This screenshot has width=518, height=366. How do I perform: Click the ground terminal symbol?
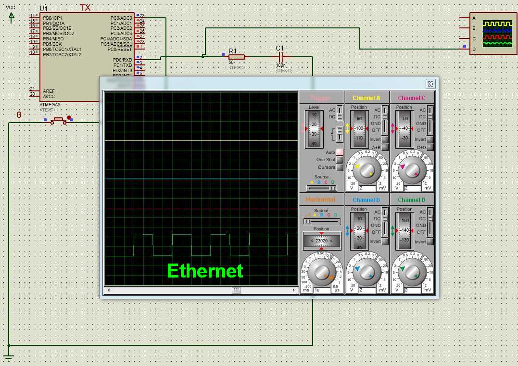(9, 357)
